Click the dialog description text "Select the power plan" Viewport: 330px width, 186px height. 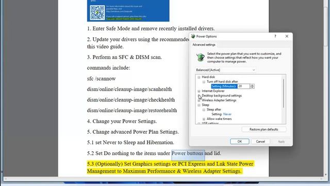coord(244,57)
